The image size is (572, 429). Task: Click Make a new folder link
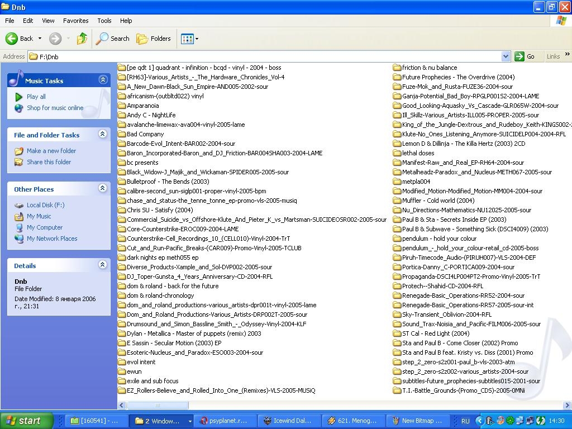click(51, 151)
